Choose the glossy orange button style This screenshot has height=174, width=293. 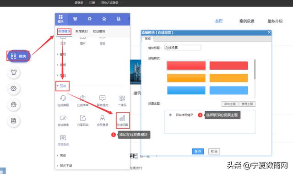point(186,78)
